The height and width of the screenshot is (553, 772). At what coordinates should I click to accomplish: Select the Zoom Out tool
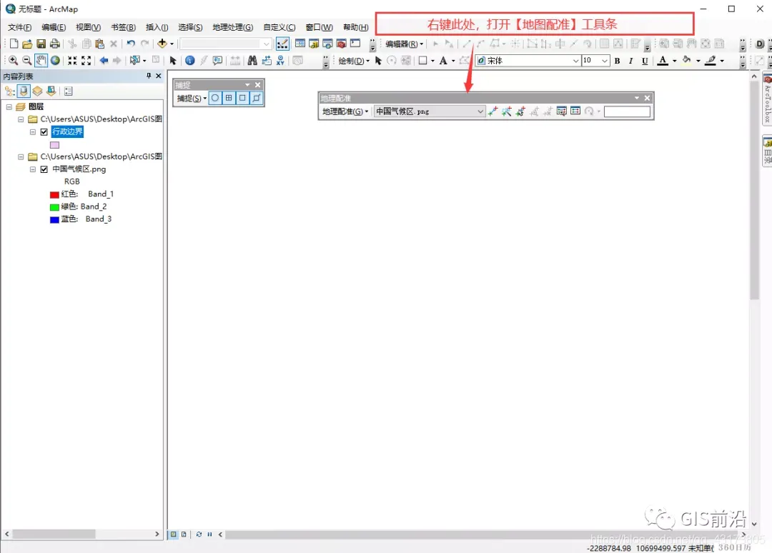27,60
